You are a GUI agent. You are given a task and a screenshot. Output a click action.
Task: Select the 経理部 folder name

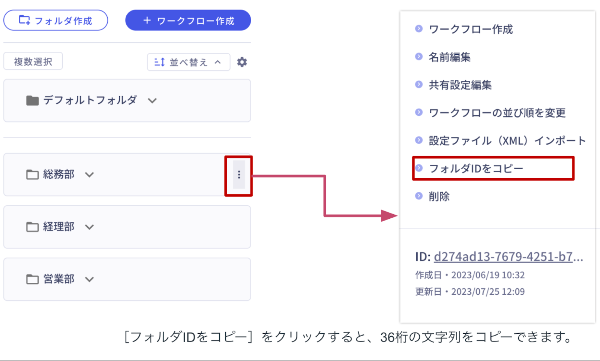58,227
